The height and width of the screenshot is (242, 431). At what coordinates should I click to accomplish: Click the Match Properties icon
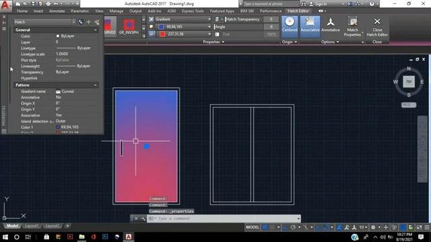coord(353,26)
